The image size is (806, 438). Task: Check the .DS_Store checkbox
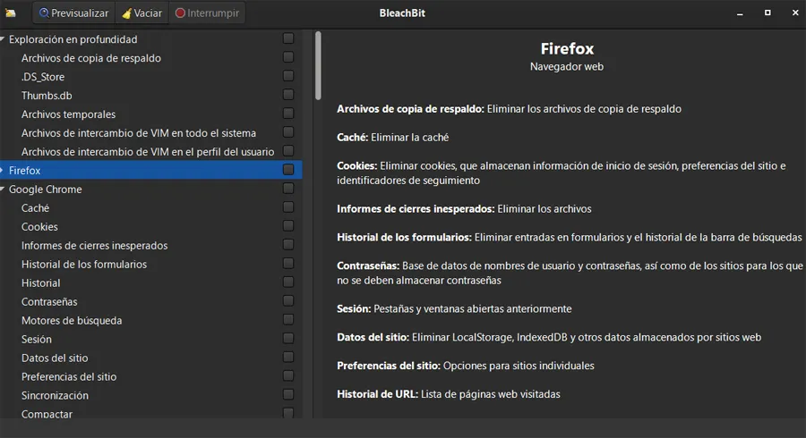(288, 76)
